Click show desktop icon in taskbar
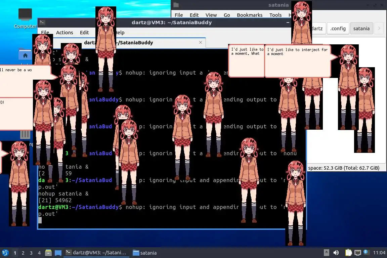 tap(58, 253)
